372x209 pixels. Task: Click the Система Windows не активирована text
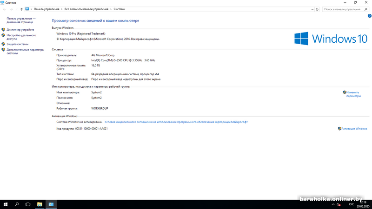coord(79,122)
